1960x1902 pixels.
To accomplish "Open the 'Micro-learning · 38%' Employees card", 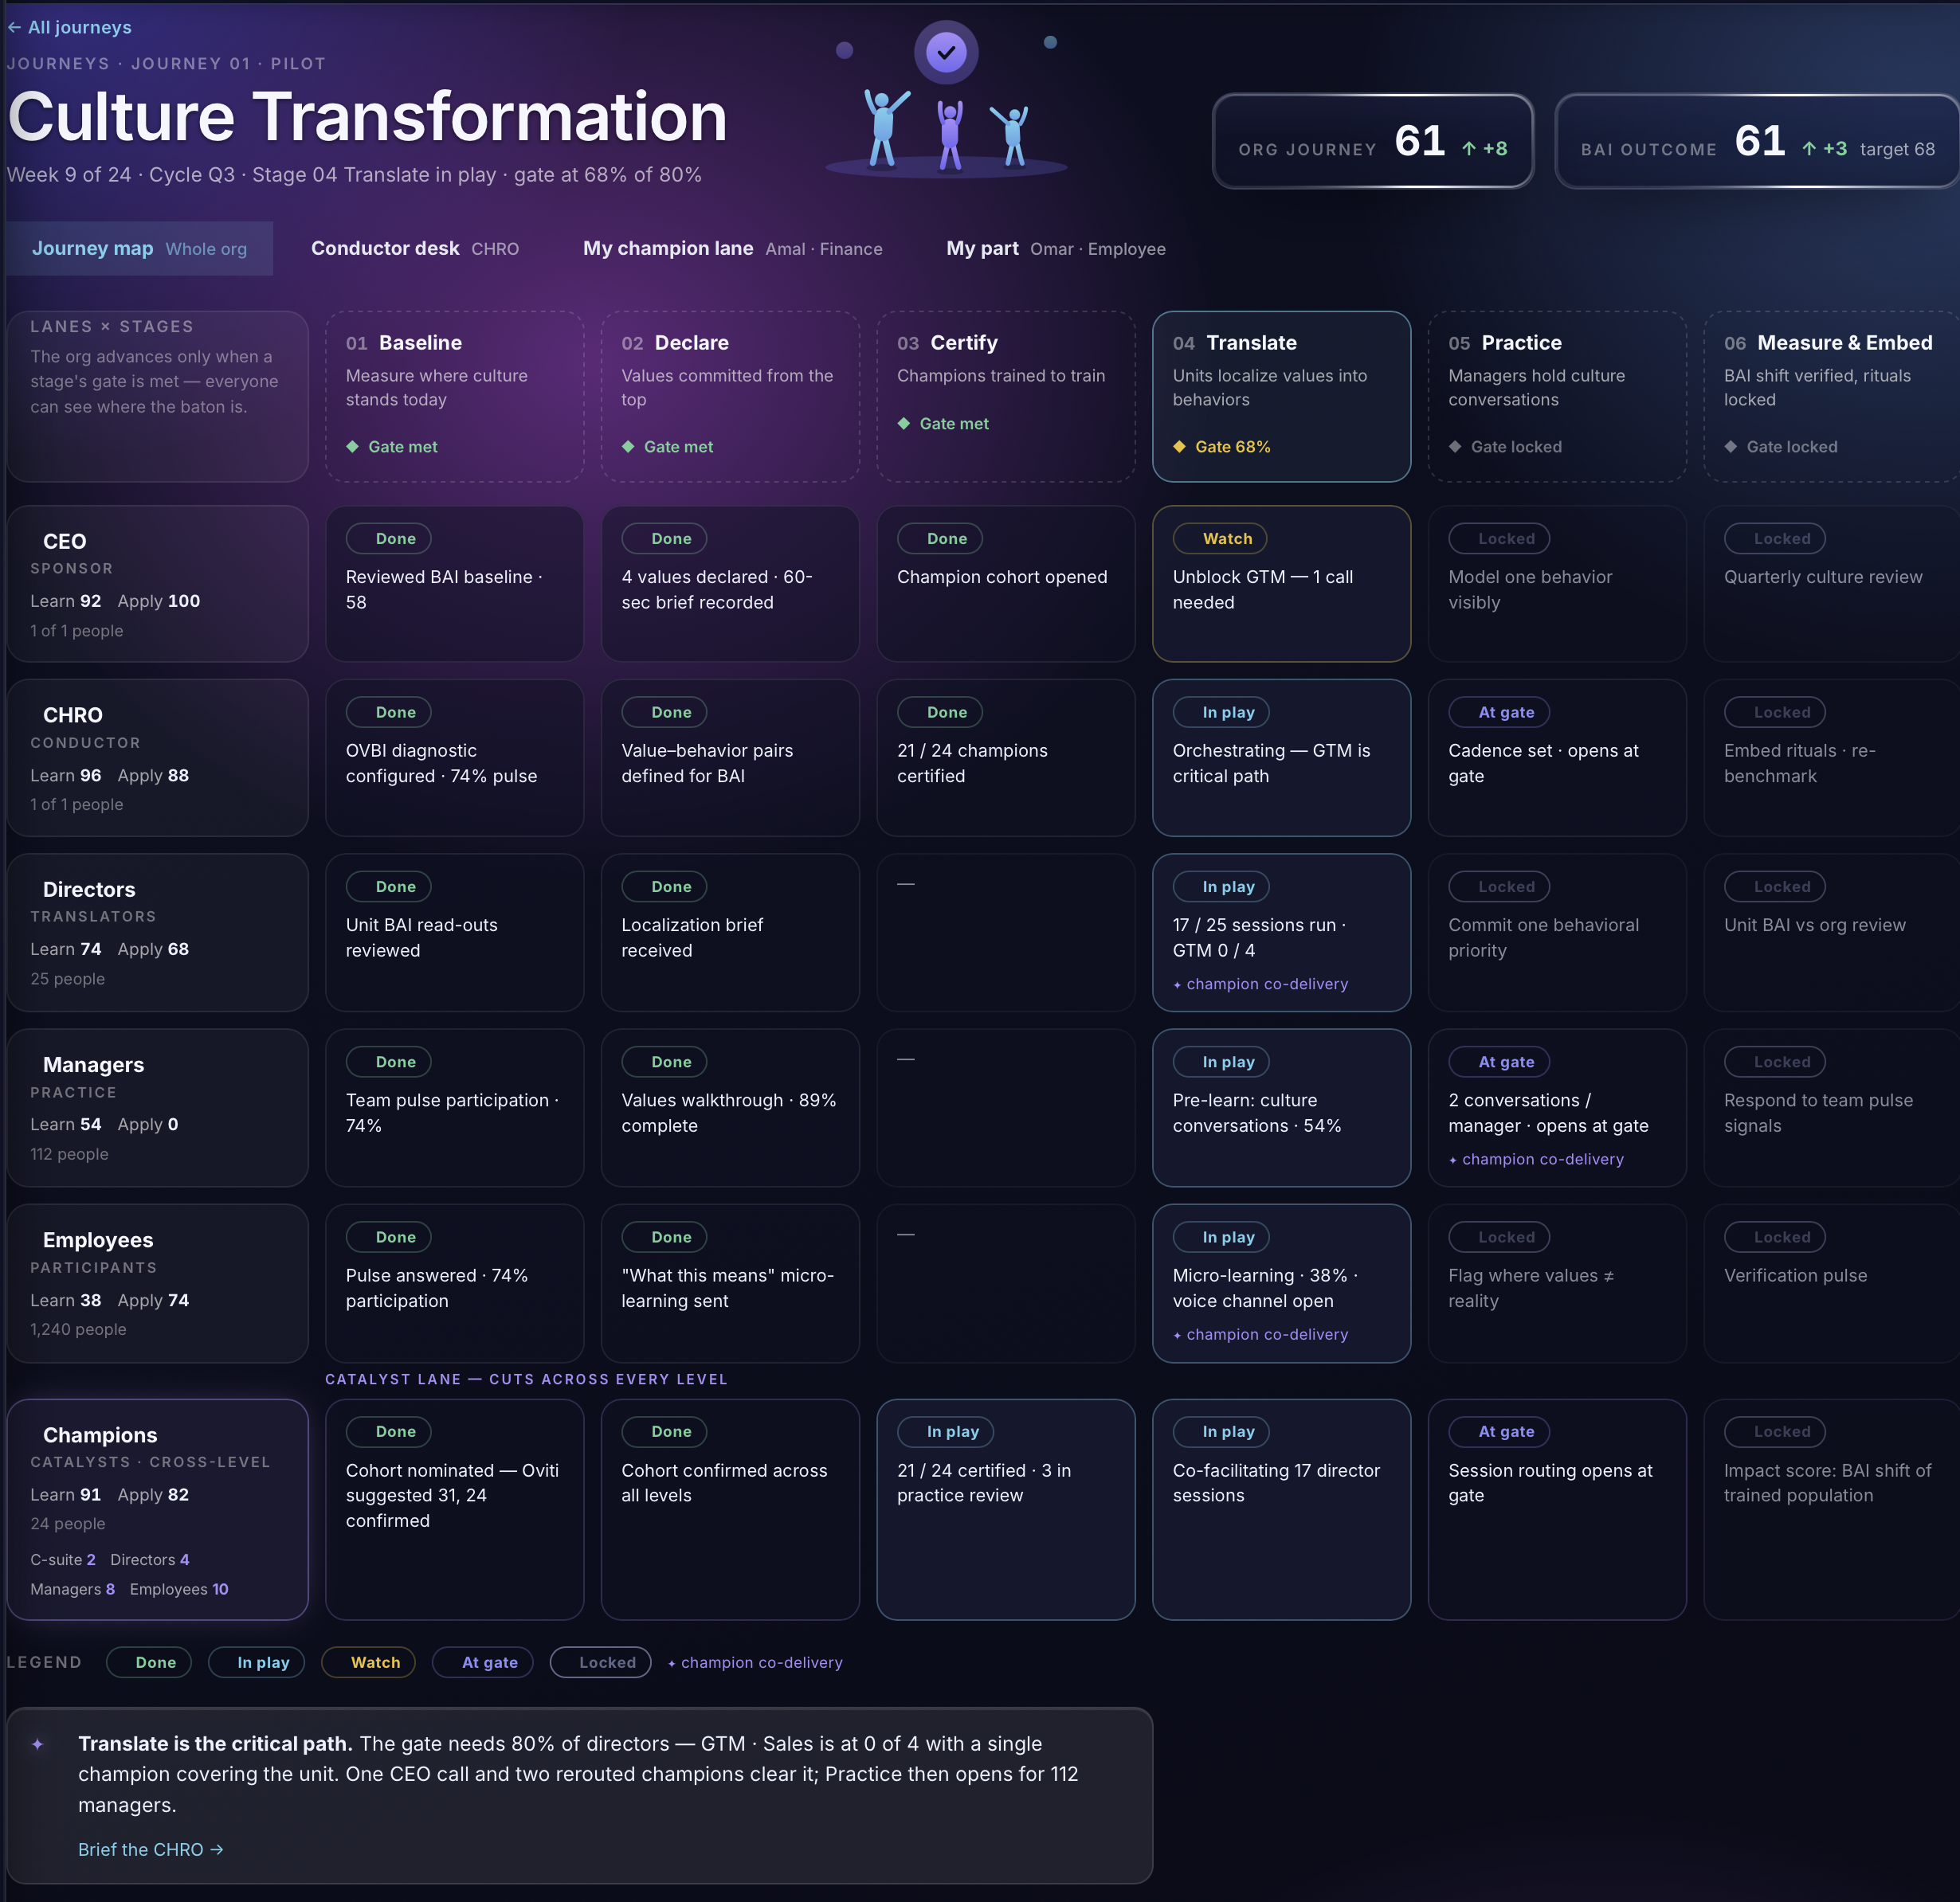I will tap(1282, 1284).
